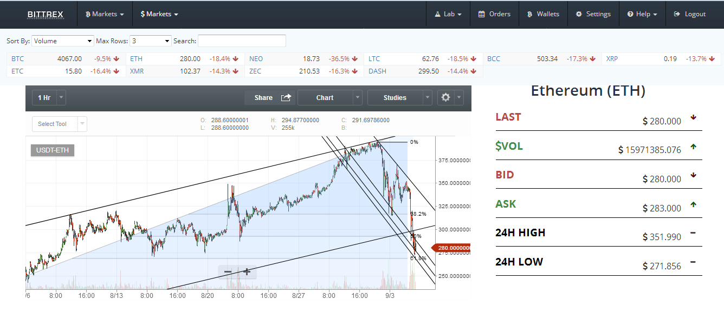Click the $VOL up arrow icon
This screenshot has width=724, height=312.
pyautogui.click(x=694, y=146)
